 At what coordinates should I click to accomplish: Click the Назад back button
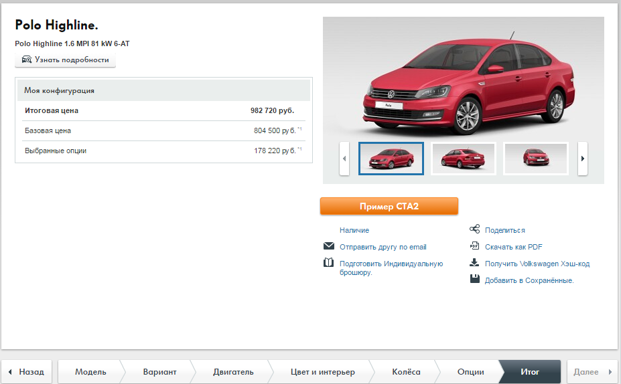[x=27, y=372]
